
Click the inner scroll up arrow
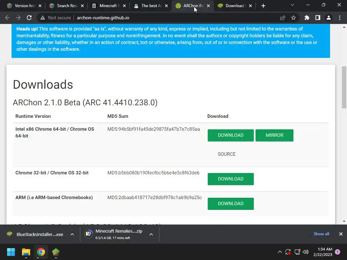[x=344, y=27]
